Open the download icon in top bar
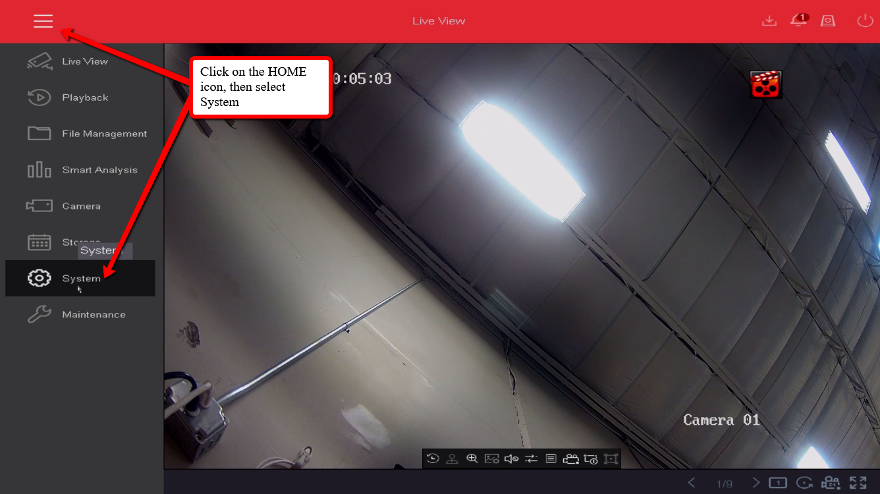Viewport: 880px width, 494px height. coord(769,21)
